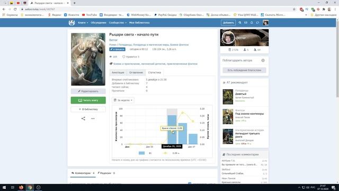Open author link Bernar under title
Image resolution: width=339 pixels, height=191 pixels.
[x=113, y=40]
